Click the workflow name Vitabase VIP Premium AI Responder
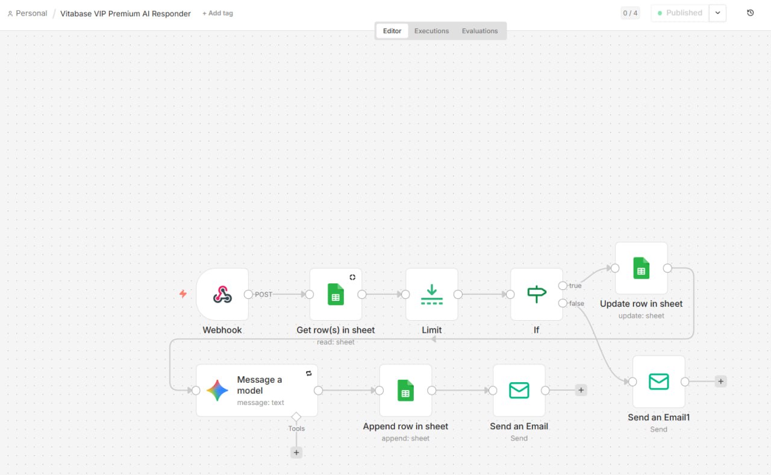 pos(125,13)
